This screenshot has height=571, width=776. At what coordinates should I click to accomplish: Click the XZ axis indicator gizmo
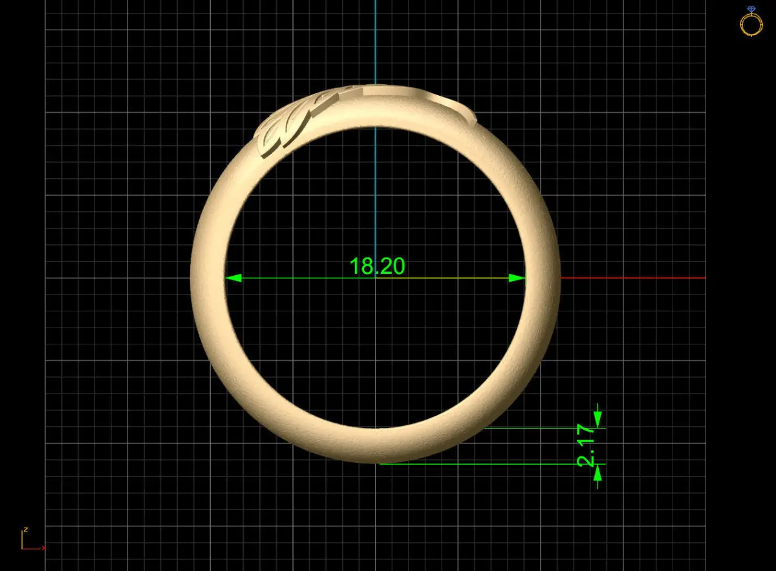coord(32,539)
